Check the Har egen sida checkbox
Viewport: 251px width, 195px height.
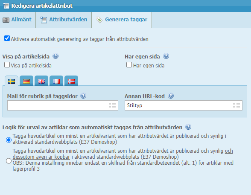(x=129, y=65)
